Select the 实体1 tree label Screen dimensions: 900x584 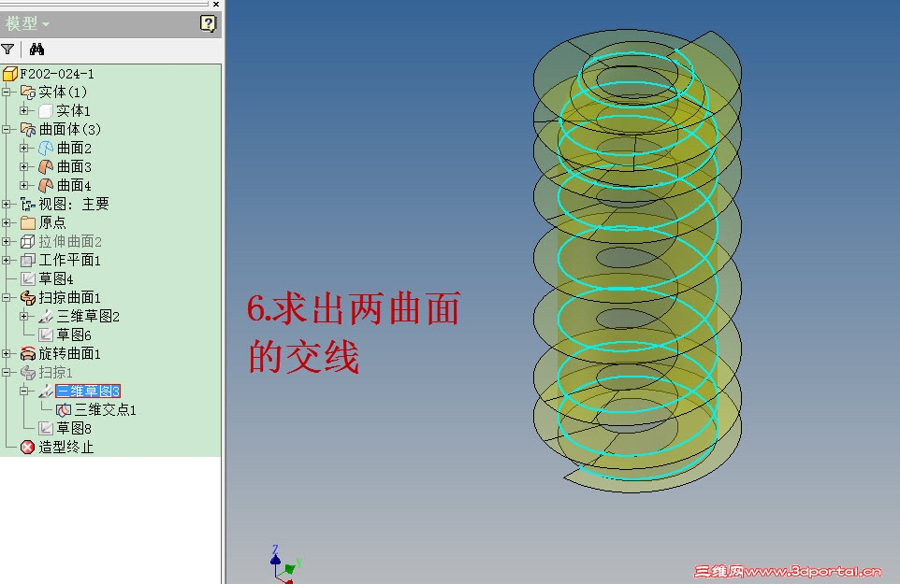point(74,110)
